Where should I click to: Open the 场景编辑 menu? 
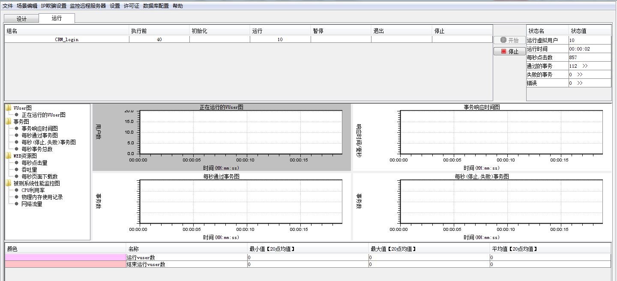pos(27,6)
